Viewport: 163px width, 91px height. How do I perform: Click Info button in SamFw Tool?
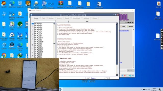click(x=123, y=27)
